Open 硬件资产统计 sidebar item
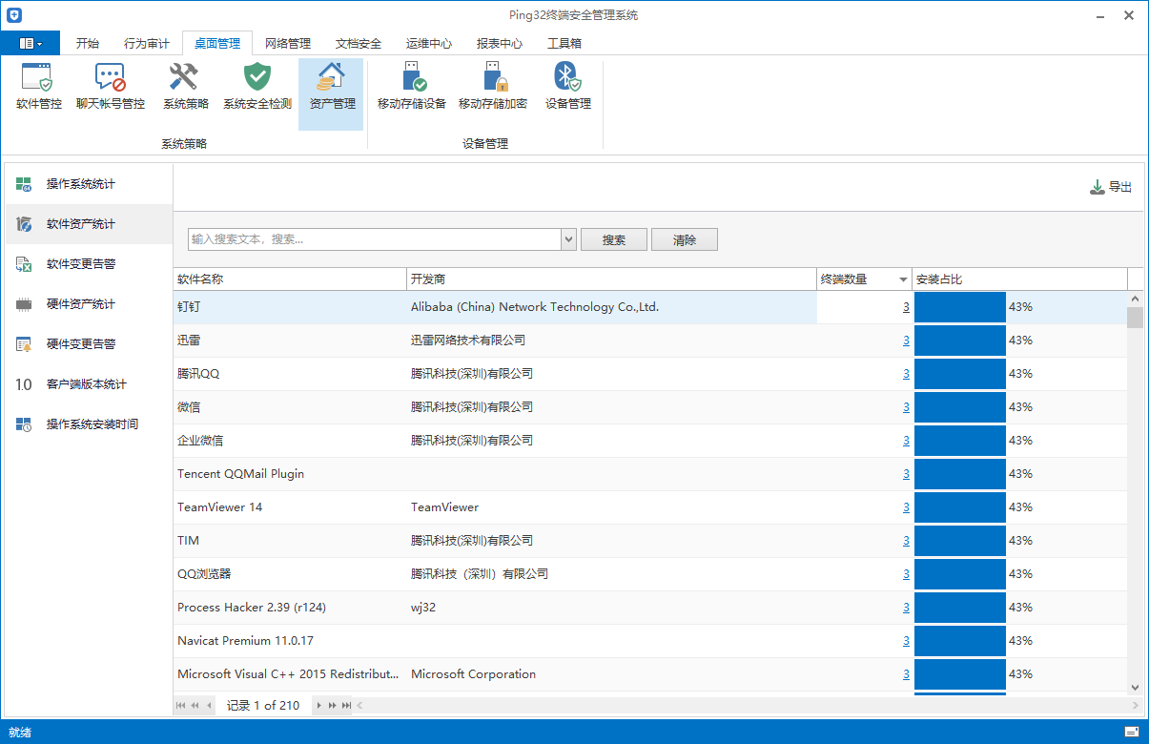Screen dimensions: 1149x744 click(x=89, y=304)
